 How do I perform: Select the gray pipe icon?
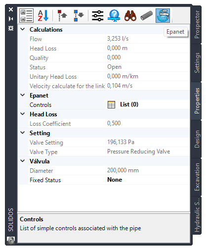[147, 16]
